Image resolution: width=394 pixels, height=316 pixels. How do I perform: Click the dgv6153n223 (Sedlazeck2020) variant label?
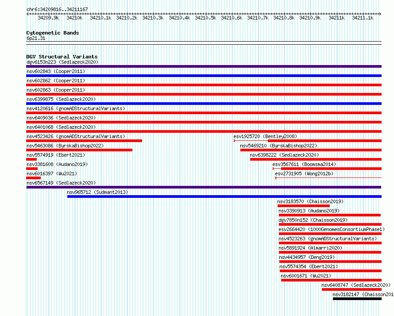tap(62, 62)
